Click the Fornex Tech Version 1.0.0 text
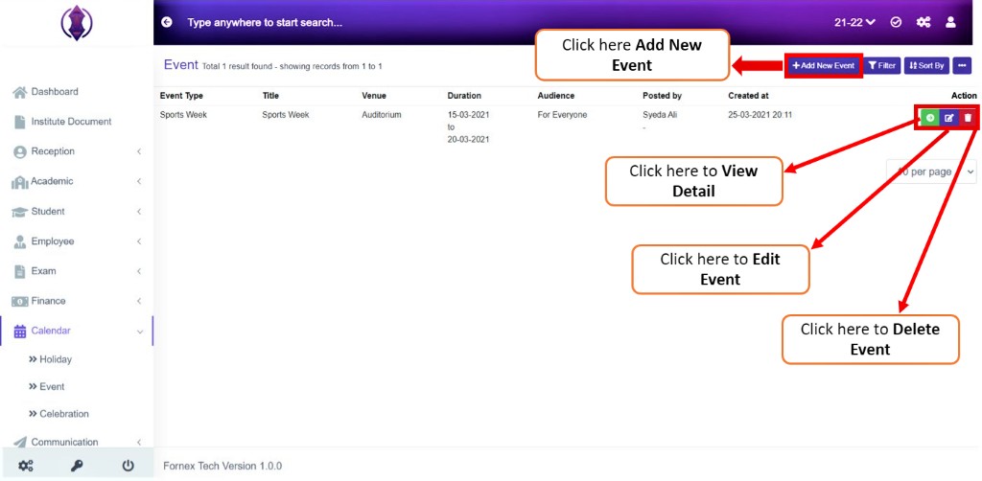982x481 pixels. pos(222,466)
